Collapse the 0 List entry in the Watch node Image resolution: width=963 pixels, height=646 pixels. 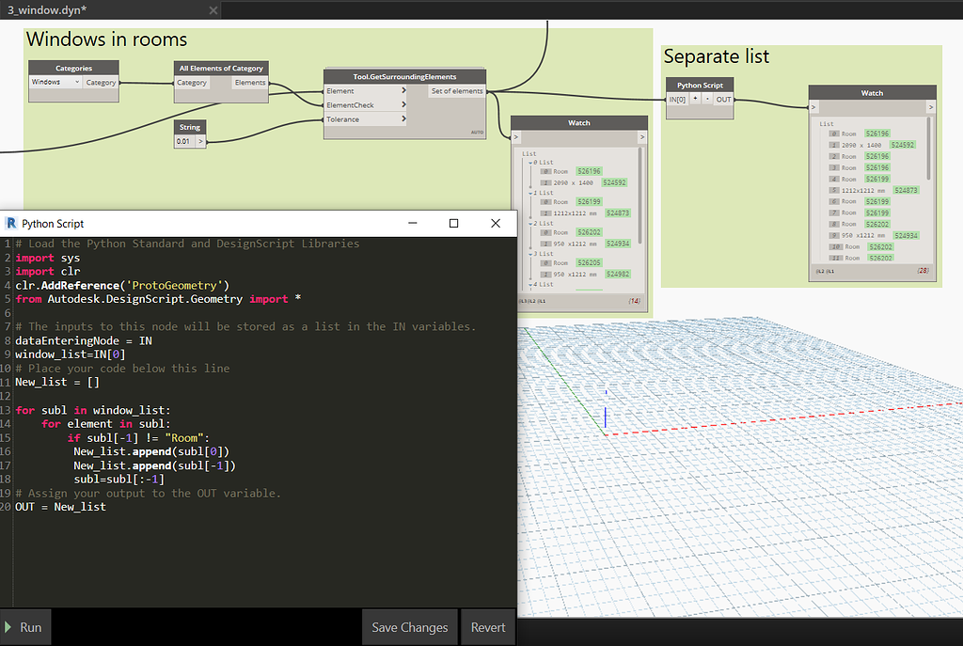tap(530, 163)
